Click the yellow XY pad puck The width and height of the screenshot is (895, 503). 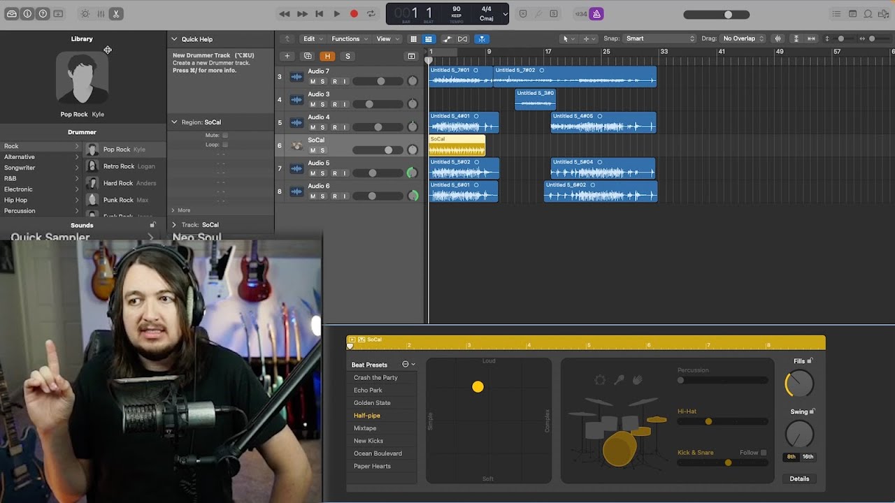click(478, 386)
